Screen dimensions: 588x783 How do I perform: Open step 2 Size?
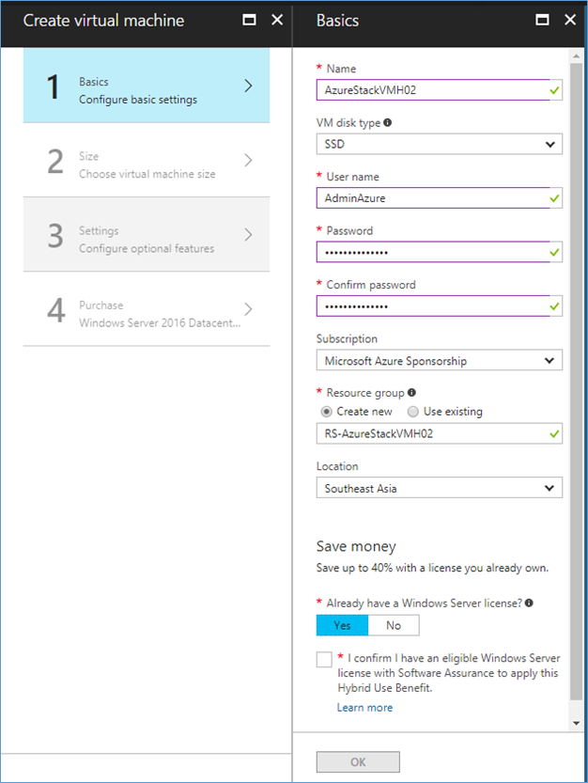(147, 161)
